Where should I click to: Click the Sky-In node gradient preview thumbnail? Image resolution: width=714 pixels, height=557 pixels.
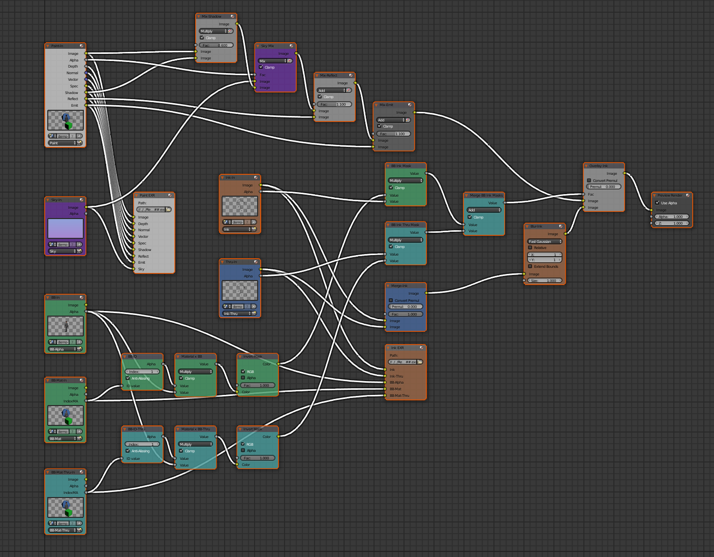pyautogui.click(x=65, y=229)
